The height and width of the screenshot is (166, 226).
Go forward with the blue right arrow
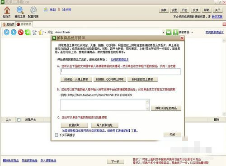(14, 32)
